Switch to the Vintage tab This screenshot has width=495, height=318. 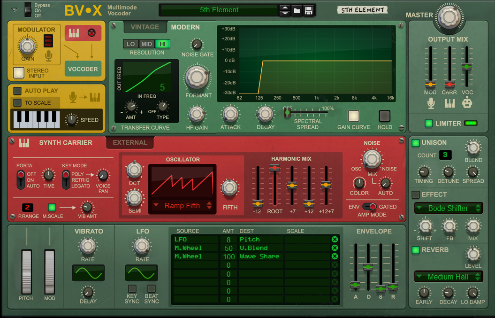145,27
